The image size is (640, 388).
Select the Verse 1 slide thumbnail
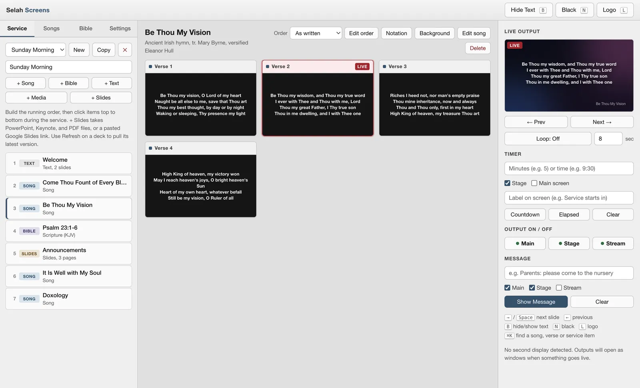201,98
